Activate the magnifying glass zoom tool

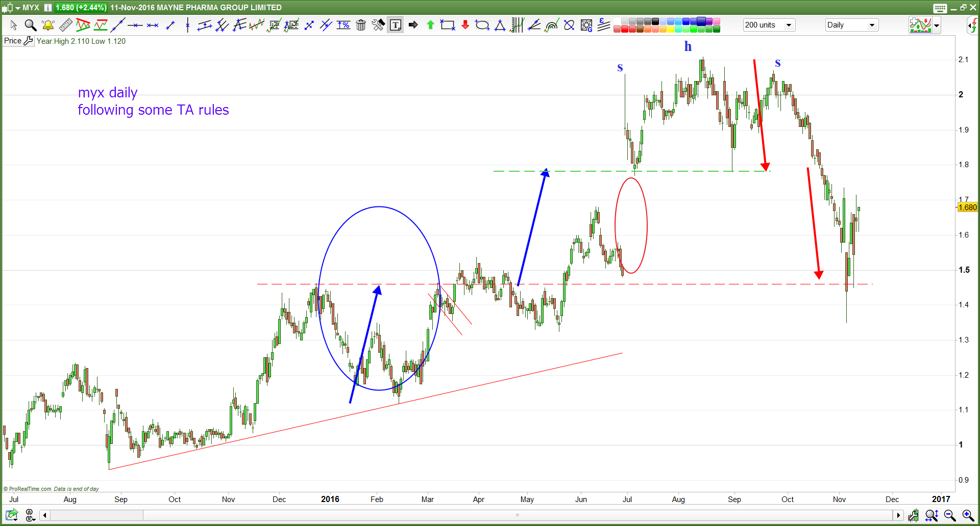pos(31,25)
